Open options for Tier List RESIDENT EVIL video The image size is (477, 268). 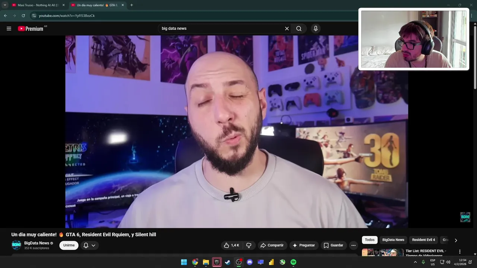click(x=459, y=252)
